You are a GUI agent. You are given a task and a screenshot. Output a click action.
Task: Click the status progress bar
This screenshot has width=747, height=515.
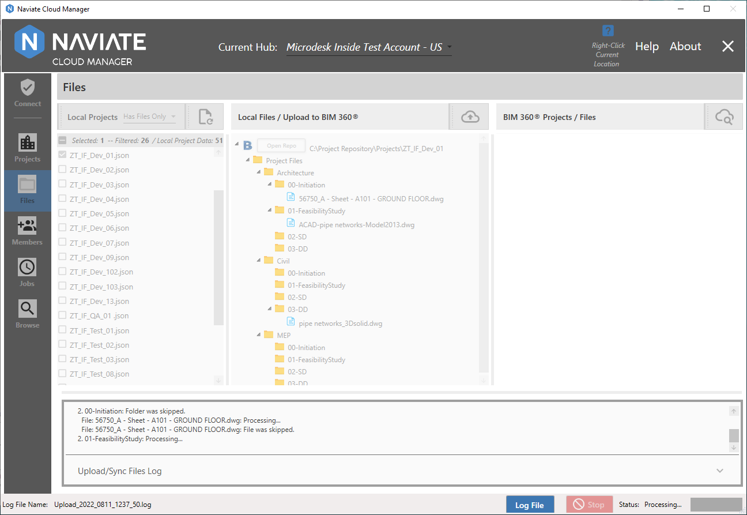point(716,505)
